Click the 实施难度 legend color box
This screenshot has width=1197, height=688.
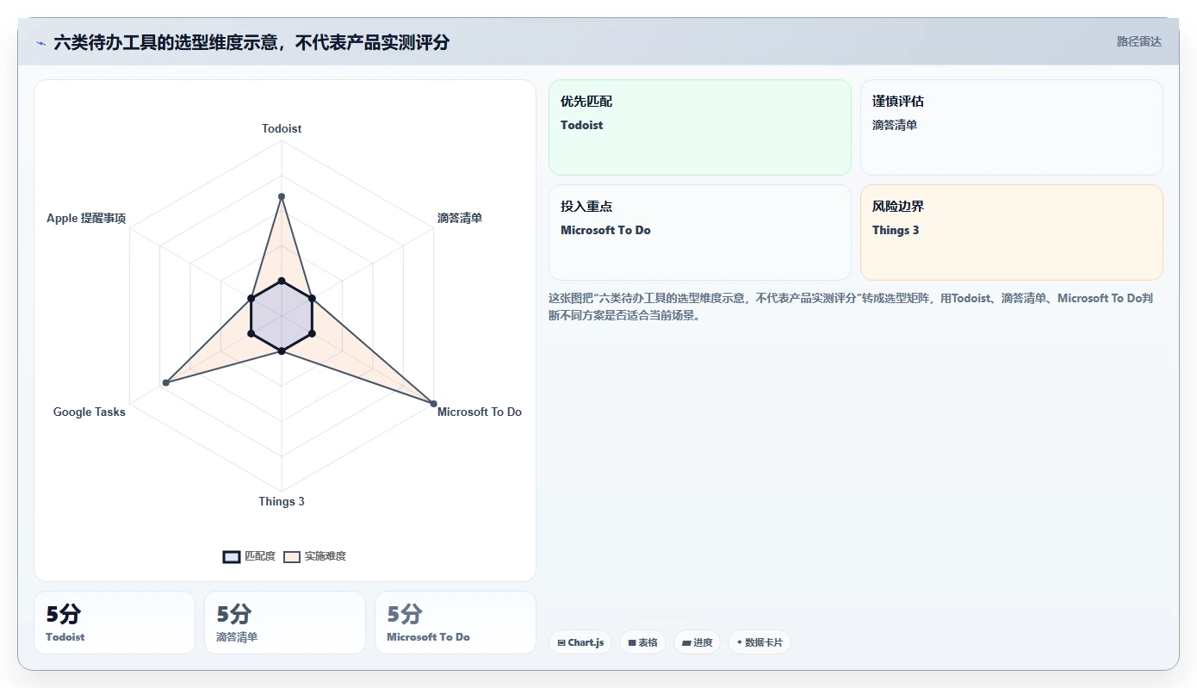(292, 556)
